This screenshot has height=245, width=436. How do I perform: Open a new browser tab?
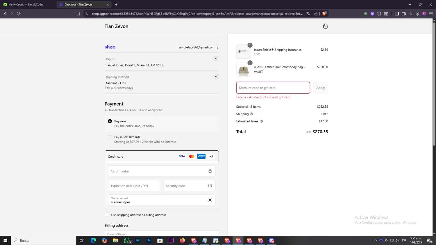tap(116, 5)
